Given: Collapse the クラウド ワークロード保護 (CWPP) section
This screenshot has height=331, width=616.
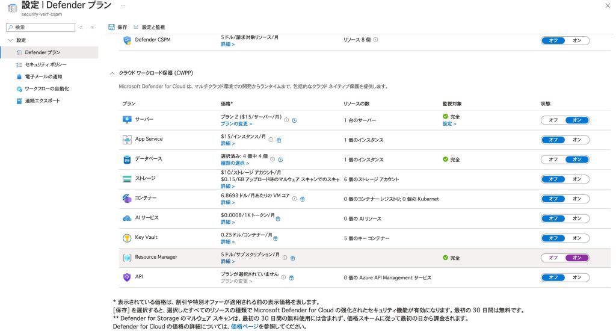Looking at the screenshot, I should (112, 73).
